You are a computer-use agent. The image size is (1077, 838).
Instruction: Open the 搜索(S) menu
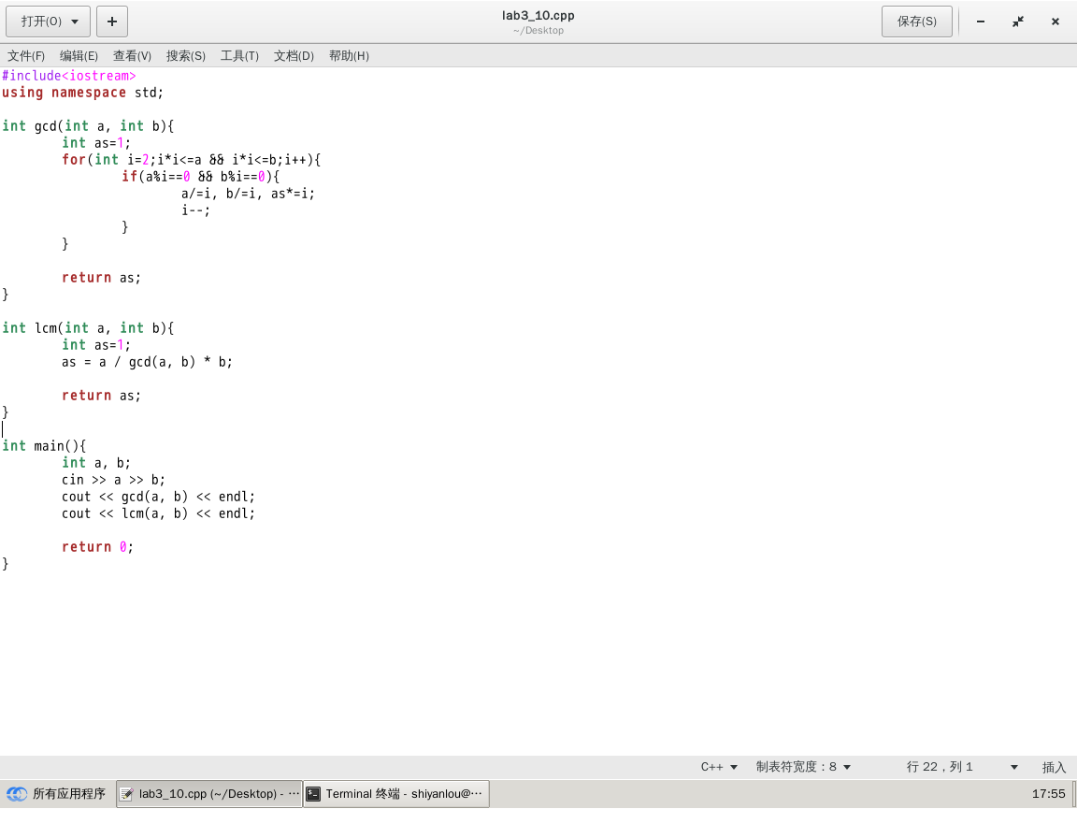186,55
